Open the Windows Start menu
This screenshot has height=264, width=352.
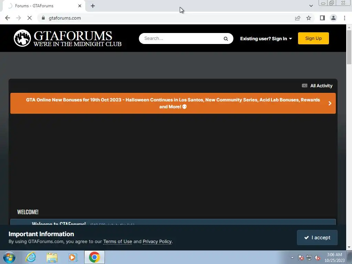pyautogui.click(x=9, y=257)
